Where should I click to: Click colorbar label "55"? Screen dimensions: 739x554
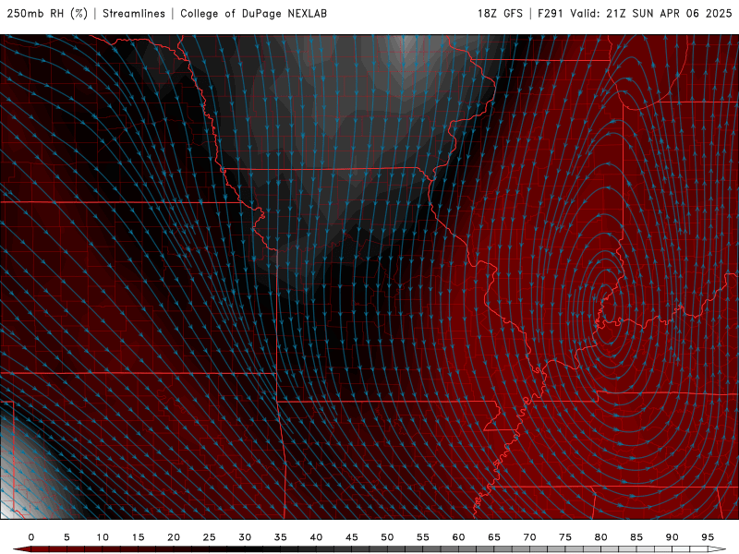coord(423,537)
